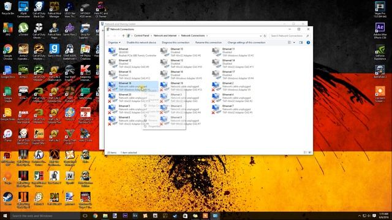
Task: Open the Action Center notification icon
Action: 374,216
